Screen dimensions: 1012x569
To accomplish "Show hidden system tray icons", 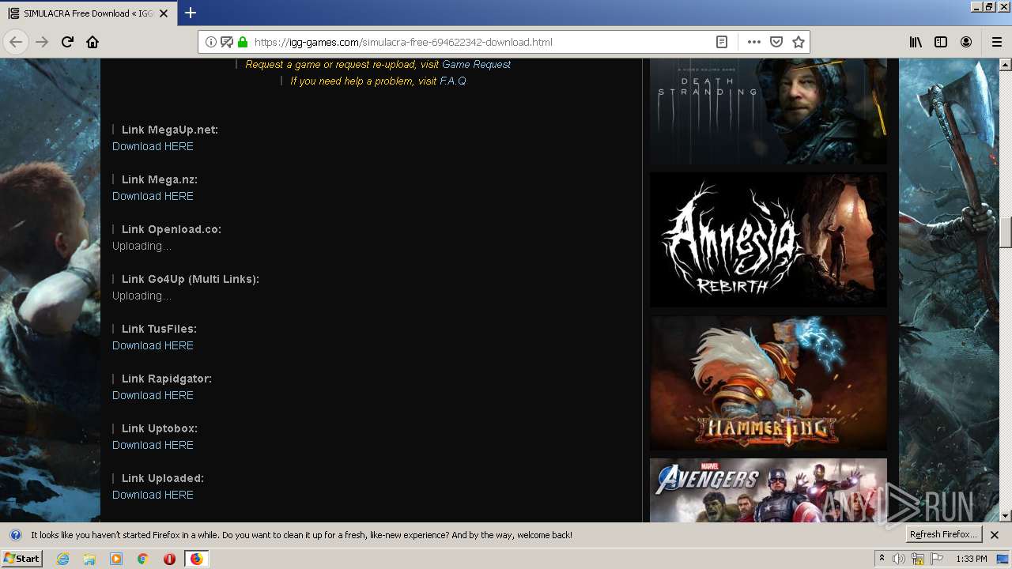I will pyautogui.click(x=882, y=559).
